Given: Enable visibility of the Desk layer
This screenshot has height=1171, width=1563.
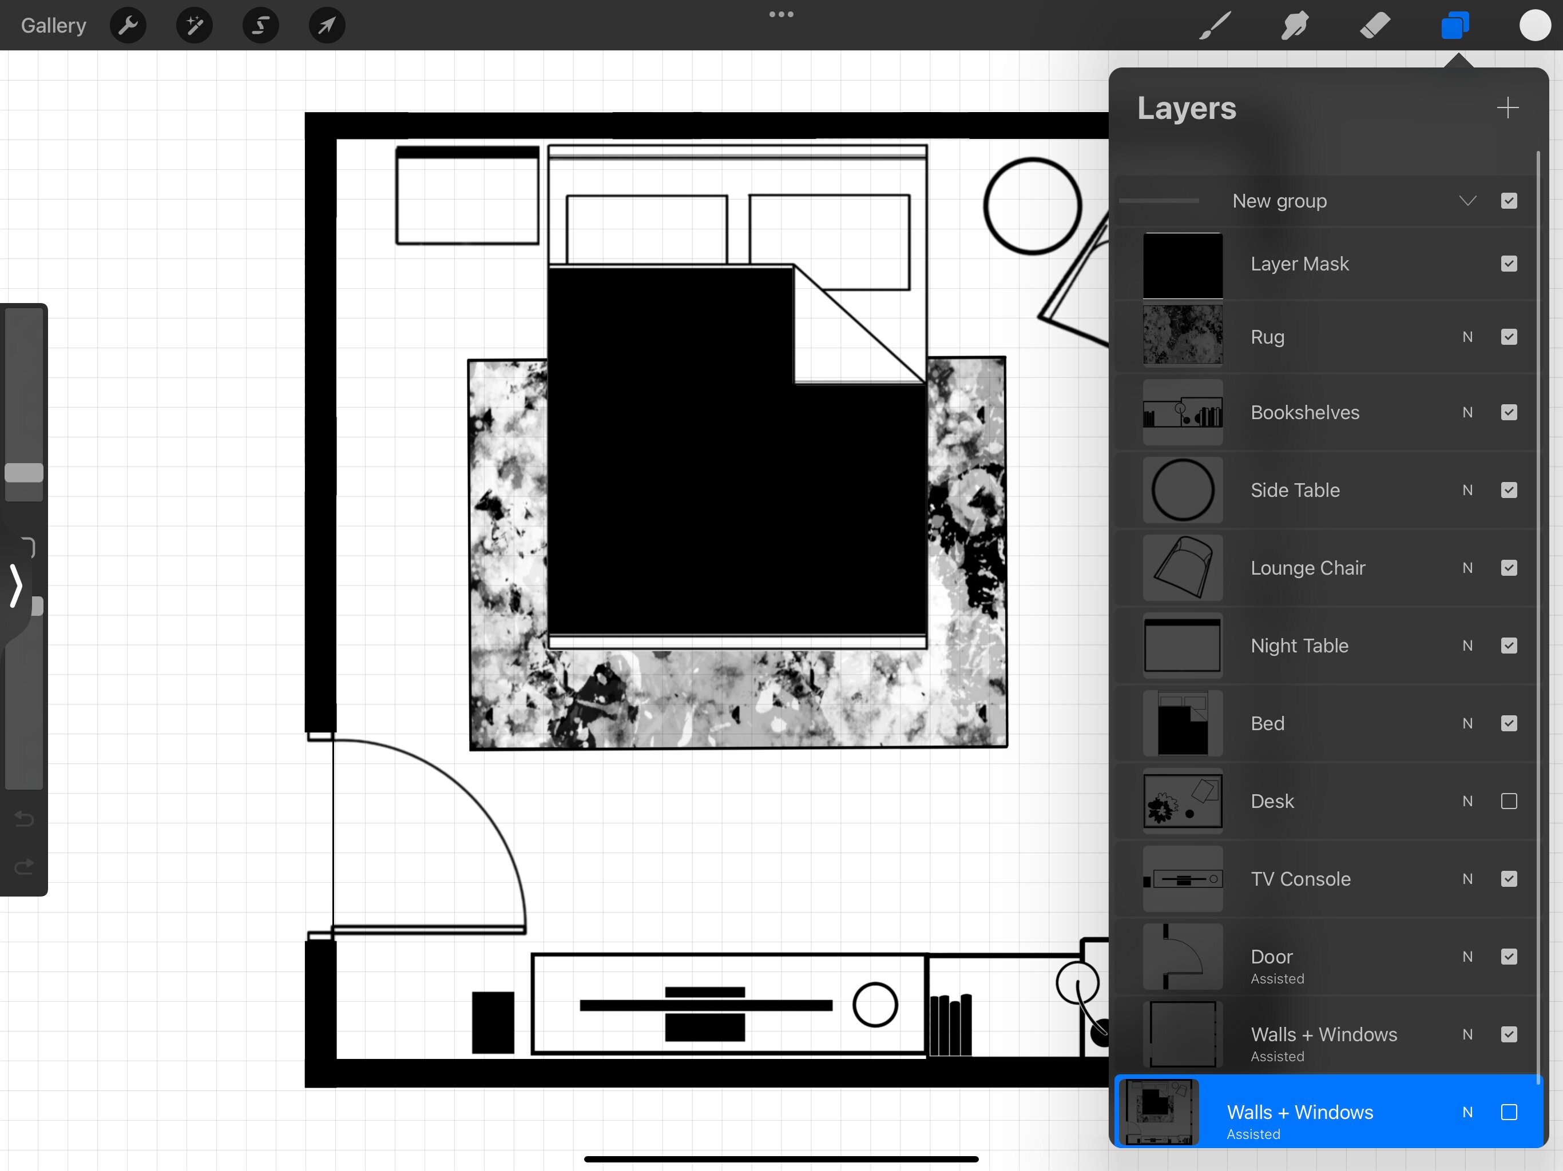Looking at the screenshot, I should [x=1509, y=802].
